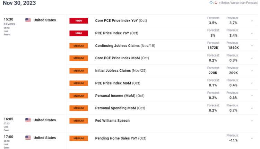Viewport: 260px width, 149px height.
Task: Click the HIGH badge for Core PCE YoY
Action: pyautogui.click(x=79, y=20)
